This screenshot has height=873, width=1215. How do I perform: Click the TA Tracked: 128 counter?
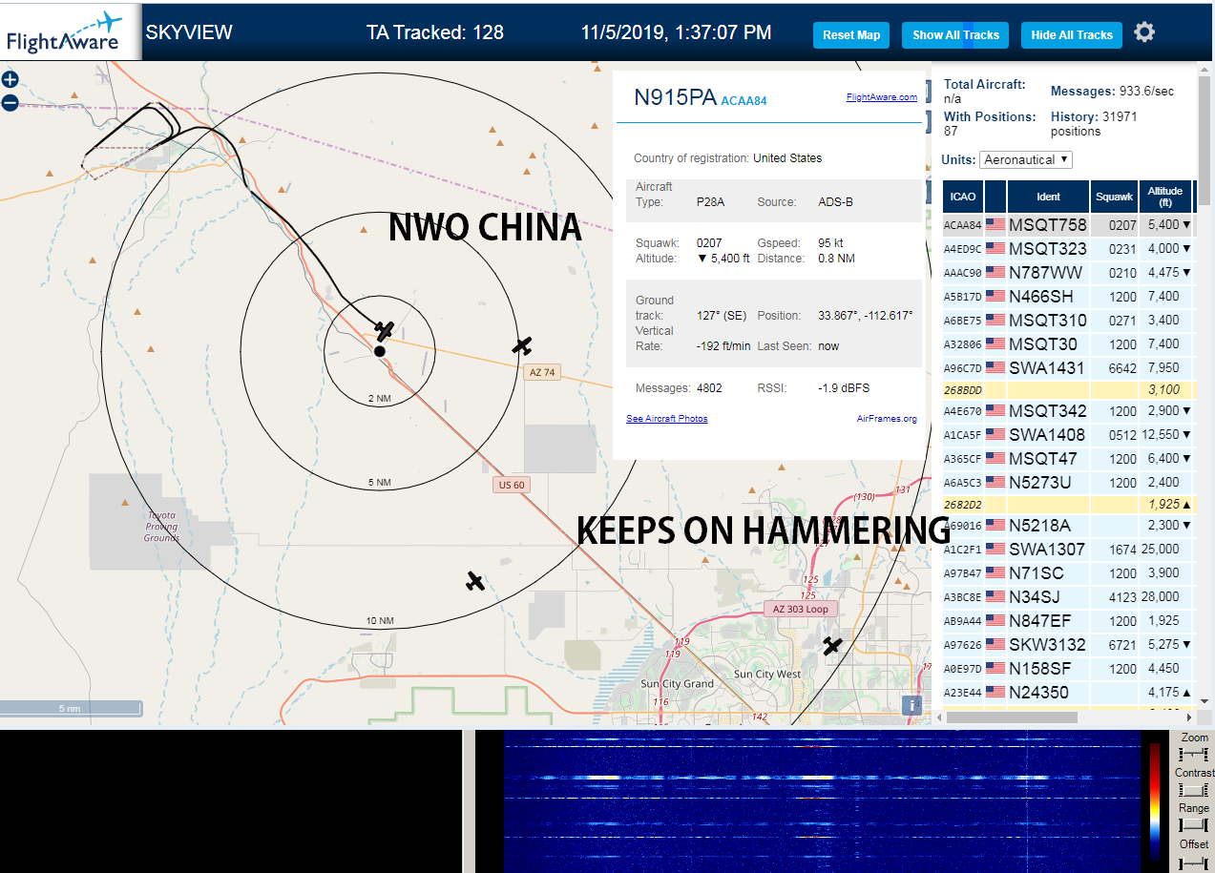(435, 32)
